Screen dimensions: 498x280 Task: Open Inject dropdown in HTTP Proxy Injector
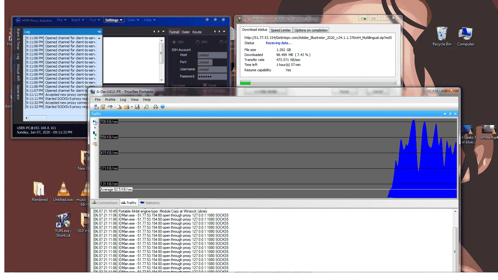[78, 20]
